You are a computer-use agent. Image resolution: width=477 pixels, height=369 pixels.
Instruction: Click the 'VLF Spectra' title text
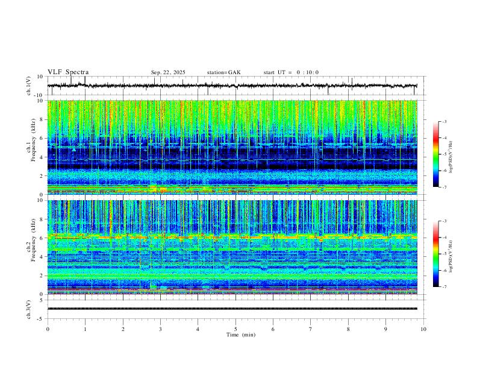point(68,72)
